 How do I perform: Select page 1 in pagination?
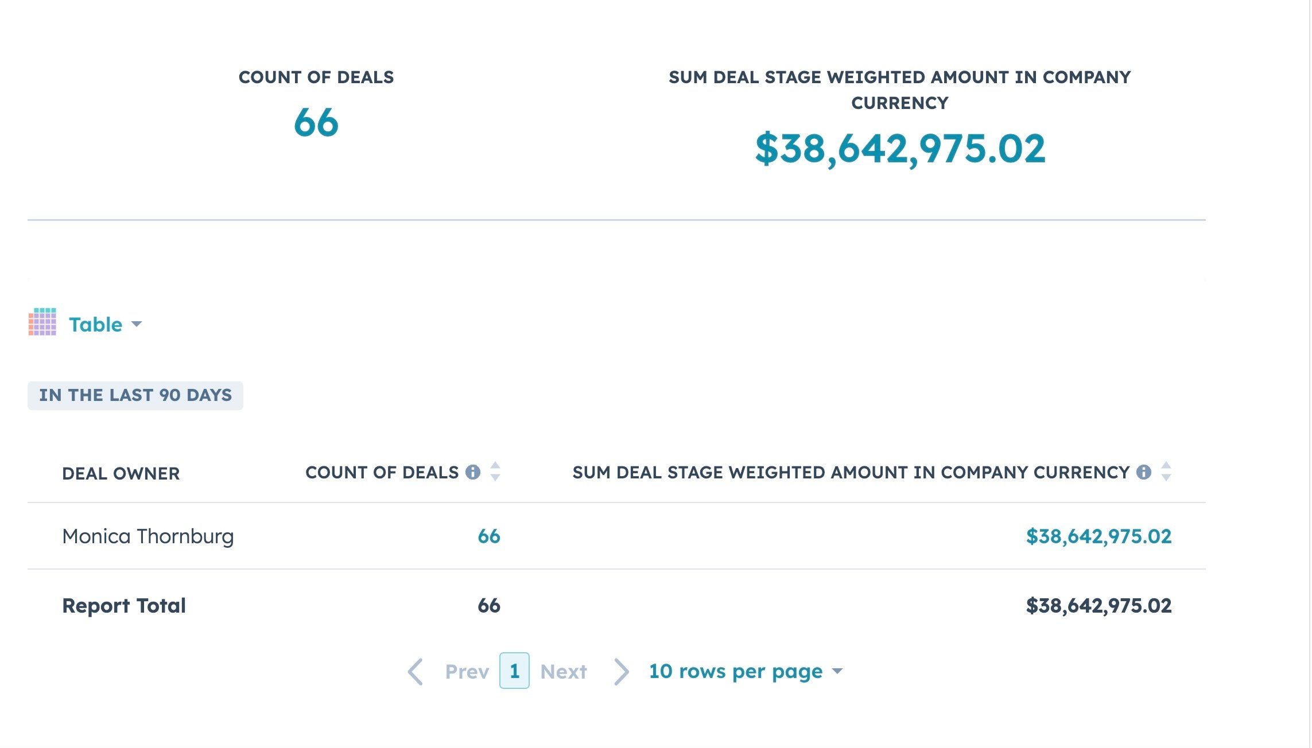point(514,671)
